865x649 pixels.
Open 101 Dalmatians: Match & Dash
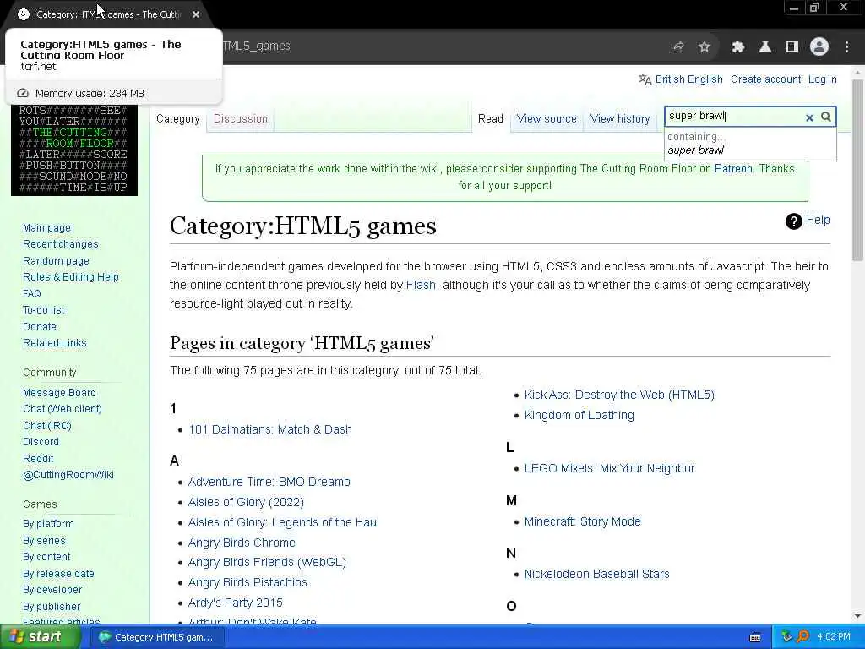pyautogui.click(x=270, y=429)
